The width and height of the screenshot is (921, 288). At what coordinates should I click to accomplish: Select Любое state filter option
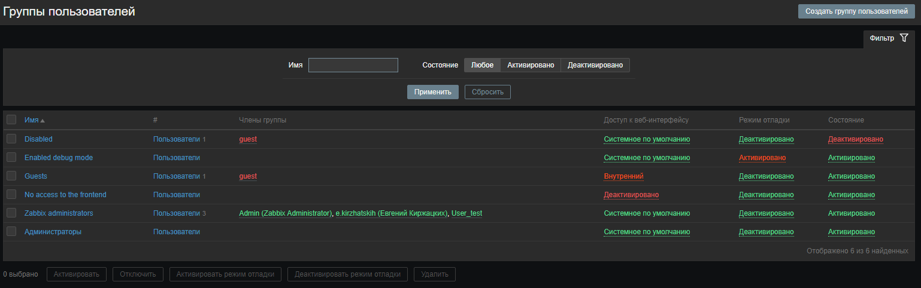point(482,65)
